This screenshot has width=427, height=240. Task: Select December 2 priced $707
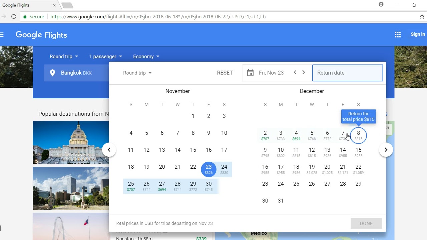click(x=265, y=135)
